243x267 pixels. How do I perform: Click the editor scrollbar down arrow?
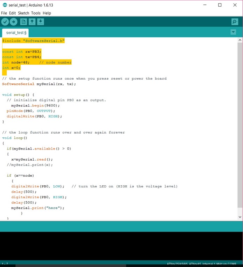pos(240,217)
